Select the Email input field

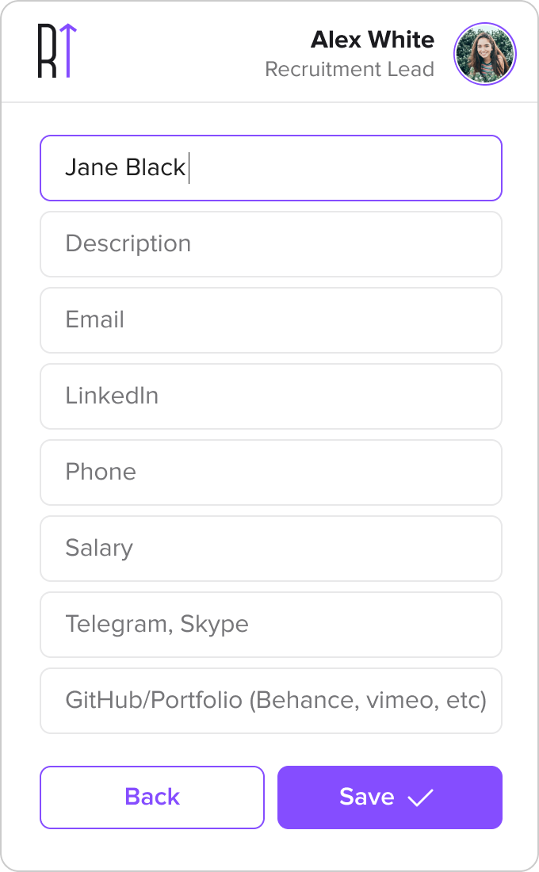click(x=270, y=320)
